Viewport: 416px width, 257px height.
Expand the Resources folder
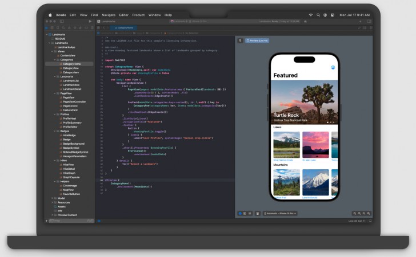52,202
